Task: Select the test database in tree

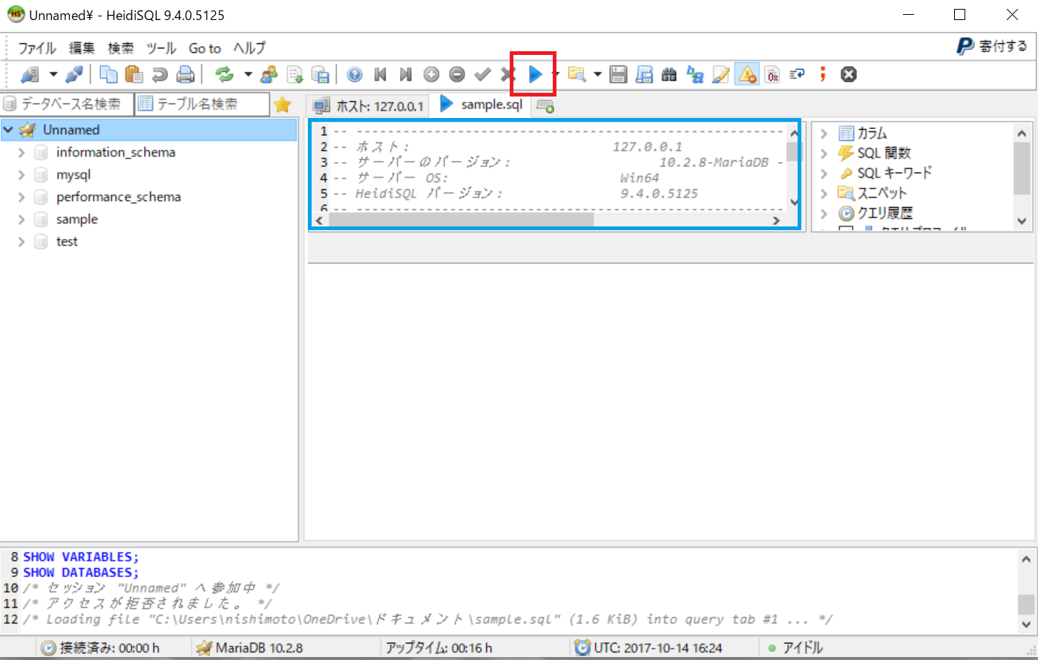Action: 67,241
